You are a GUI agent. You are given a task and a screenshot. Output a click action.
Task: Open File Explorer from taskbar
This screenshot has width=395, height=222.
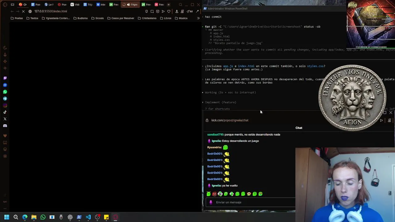[x=34, y=217]
